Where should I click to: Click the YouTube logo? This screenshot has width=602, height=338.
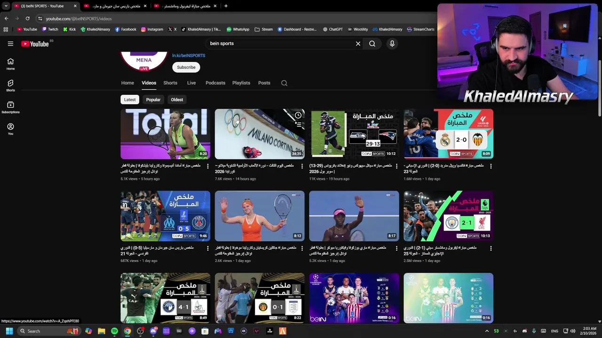point(35,44)
